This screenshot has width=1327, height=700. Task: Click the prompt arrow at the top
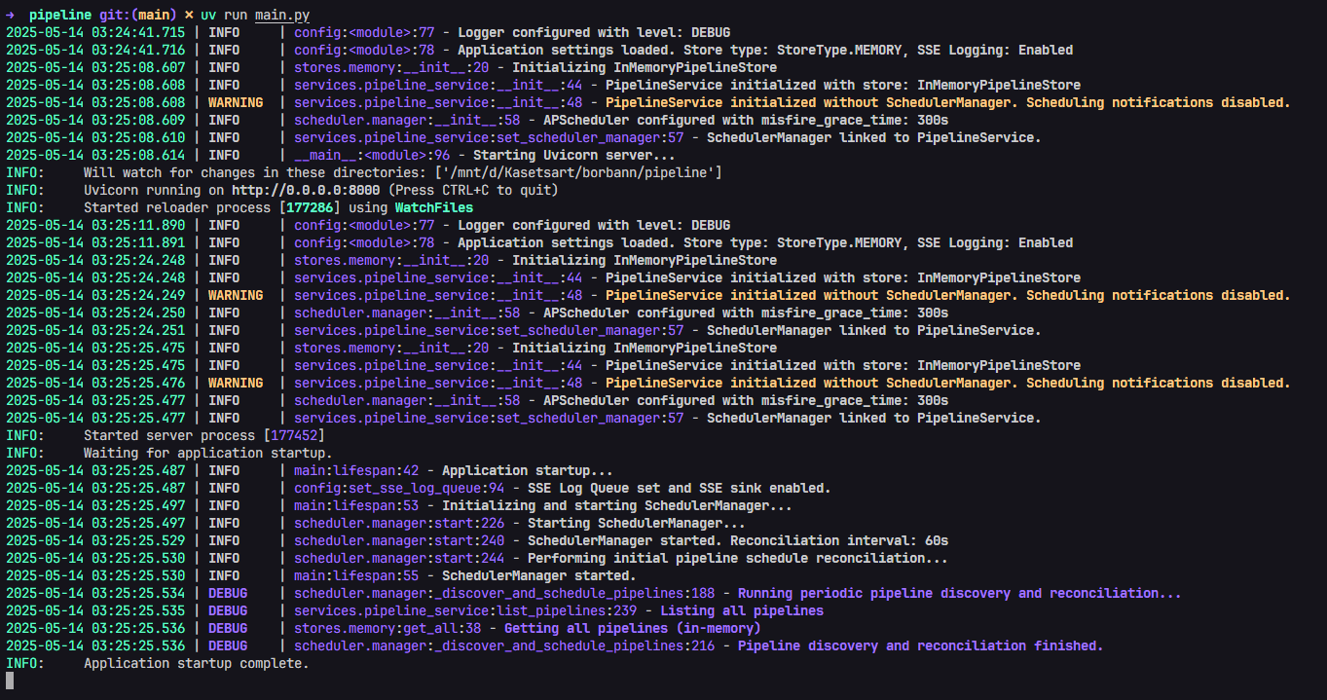coord(10,15)
